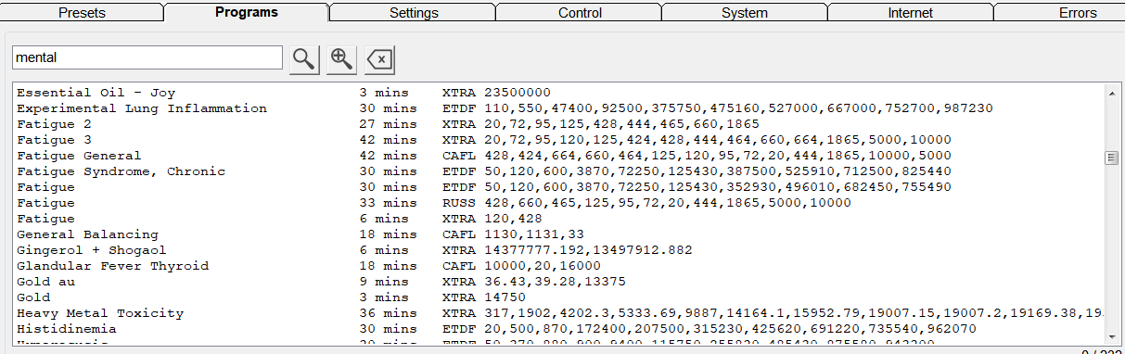Click frequency value 23500000

tap(518, 93)
